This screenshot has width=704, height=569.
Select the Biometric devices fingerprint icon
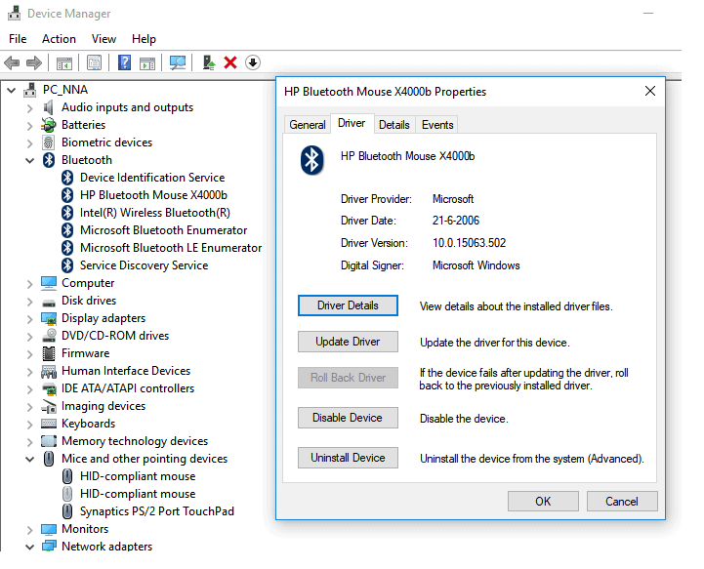click(x=48, y=142)
